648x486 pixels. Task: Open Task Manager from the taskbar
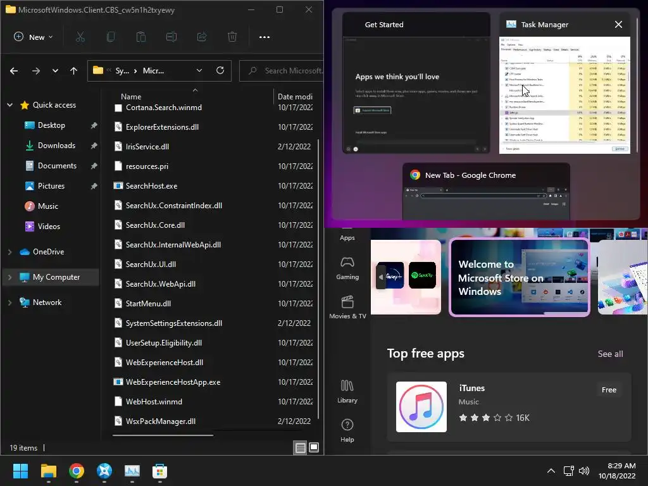click(x=132, y=471)
